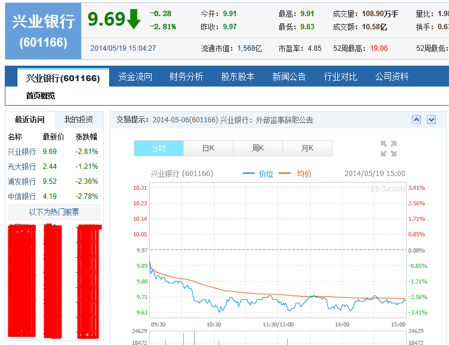
Task: Open the 资金流向 tab
Action: [135, 77]
